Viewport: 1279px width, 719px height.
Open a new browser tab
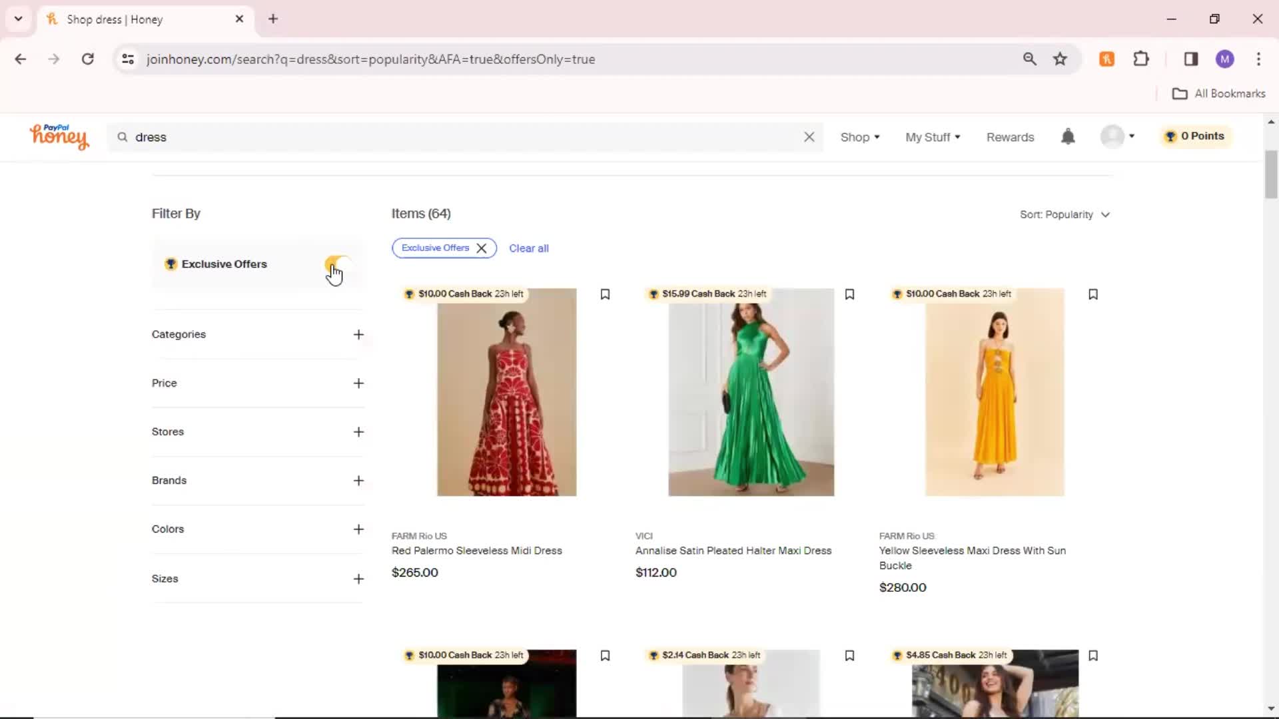pos(273,19)
